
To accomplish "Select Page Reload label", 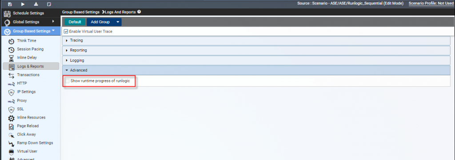I will 28,126.
